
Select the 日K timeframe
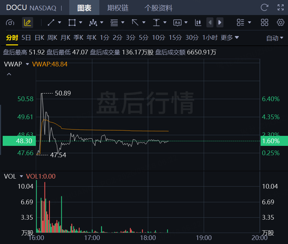pyautogui.click(x=39, y=38)
